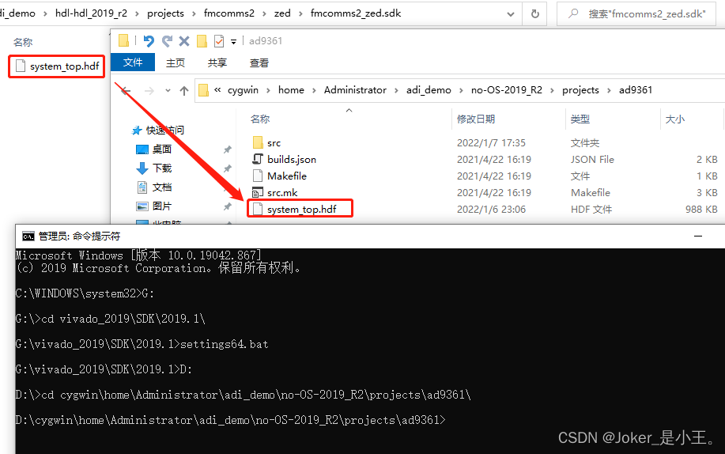Go back in the ad9361 explorer window
This screenshot has height=454, width=725.
pyautogui.click(x=126, y=91)
